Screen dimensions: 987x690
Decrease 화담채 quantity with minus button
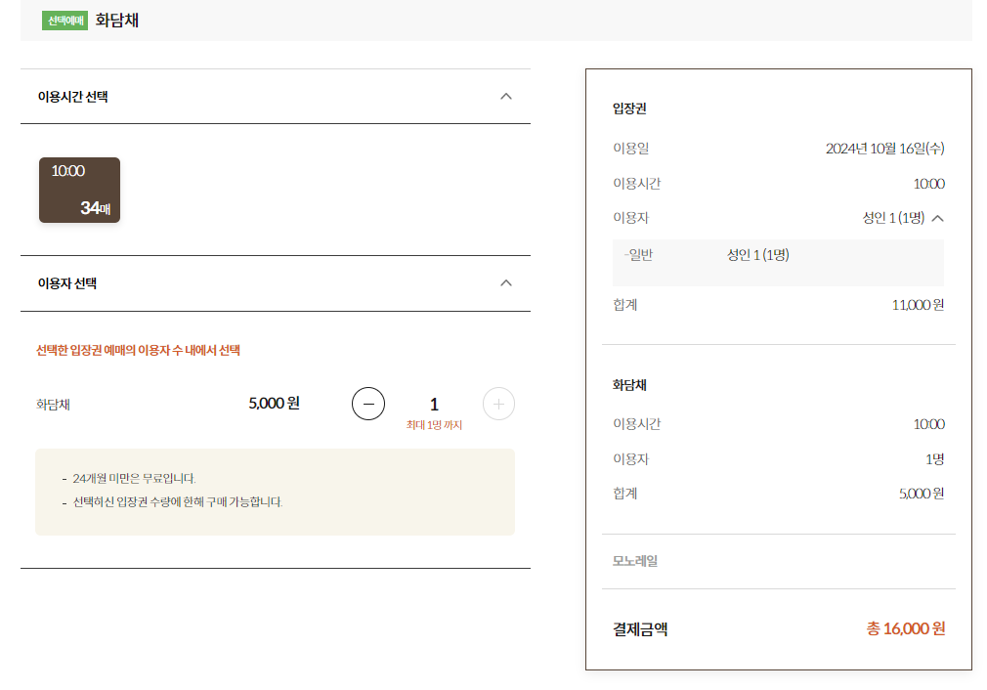tap(368, 403)
